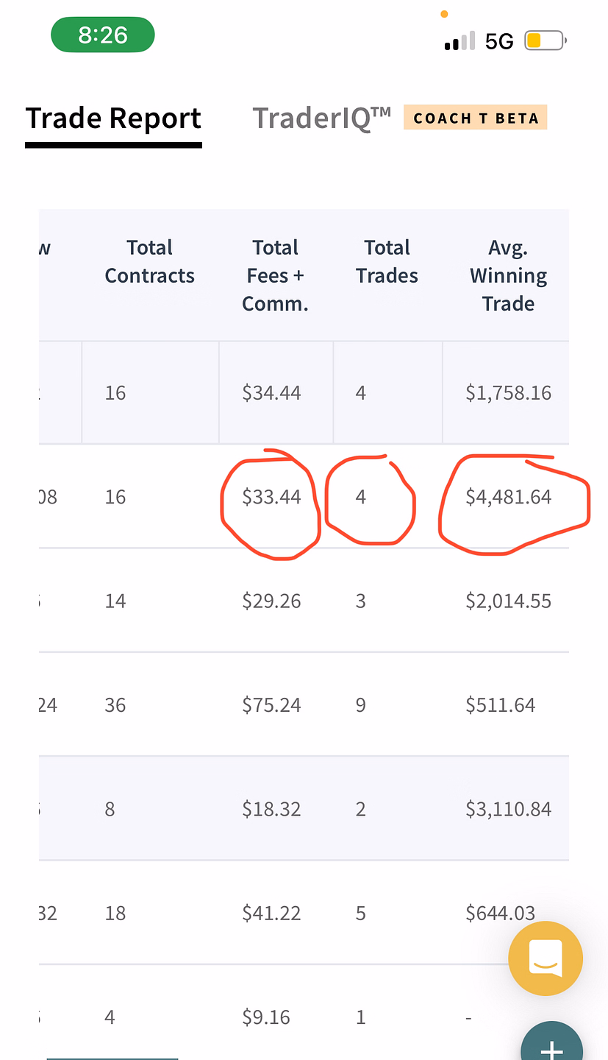Select the circled $4,481.64 cell
The width and height of the screenshot is (608, 1060).
[509, 497]
